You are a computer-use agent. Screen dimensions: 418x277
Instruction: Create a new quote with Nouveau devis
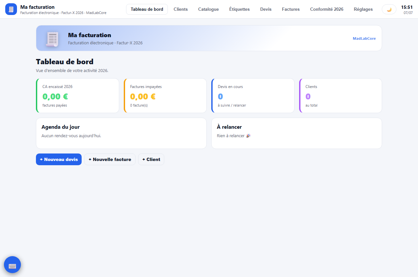[59, 159]
